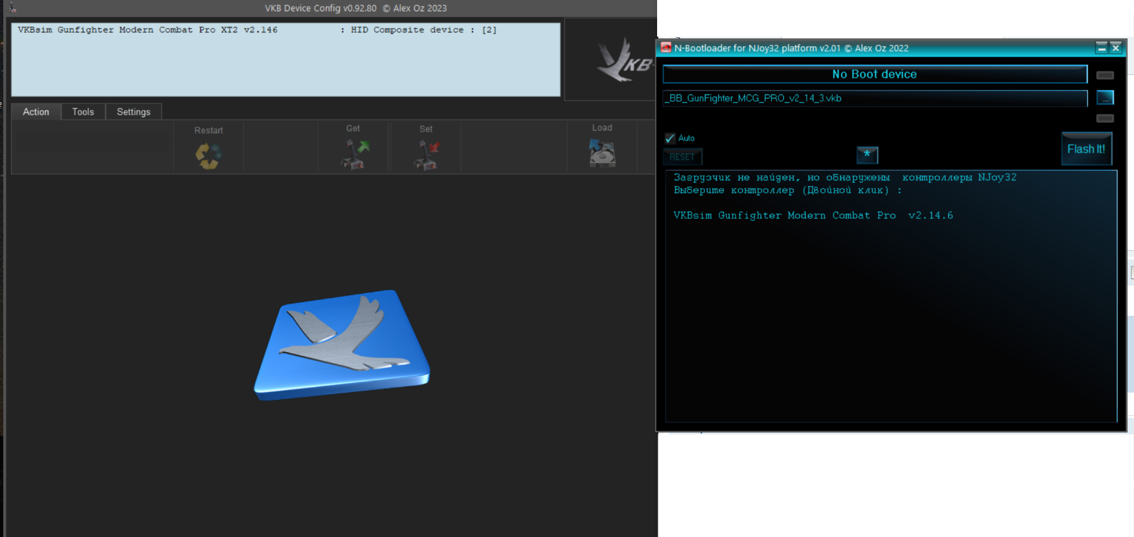The image size is (1134, 537).
Task: Browse for firmware file with the ... button
Action: 1105,98
